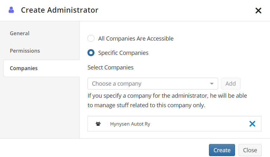Screen dimensions: 270x157
Task: Click the company restriction help text
Action: (x=167, y=100)
